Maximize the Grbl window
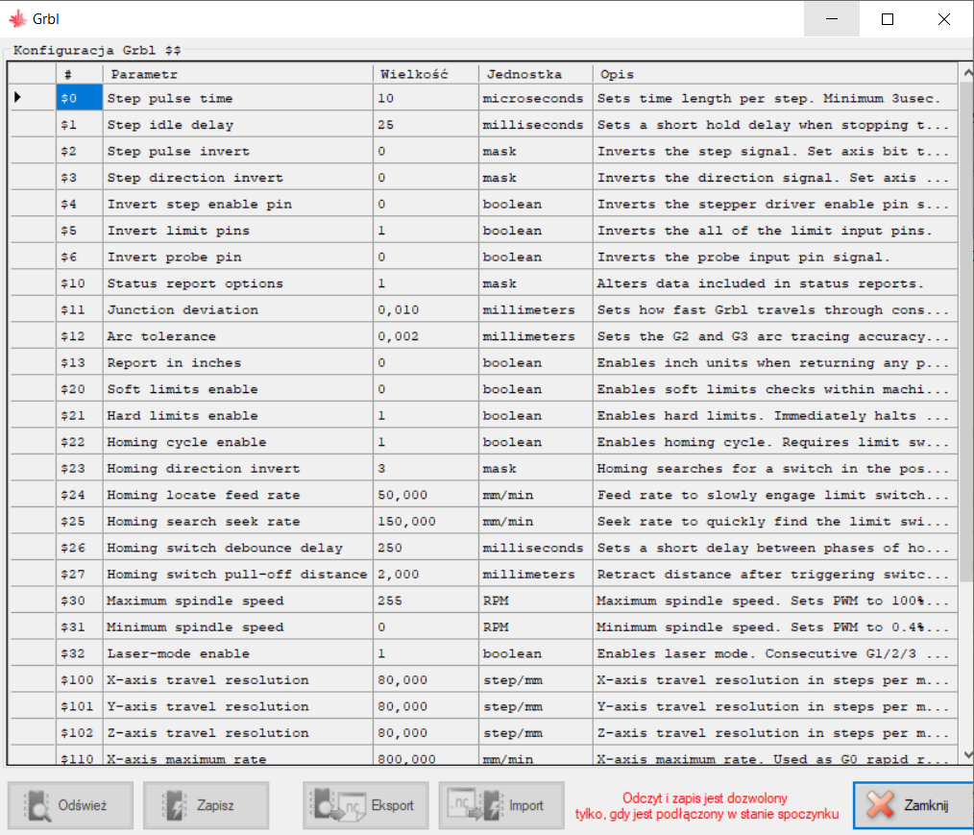Screen dimensions: 974x835 [888, 19]
